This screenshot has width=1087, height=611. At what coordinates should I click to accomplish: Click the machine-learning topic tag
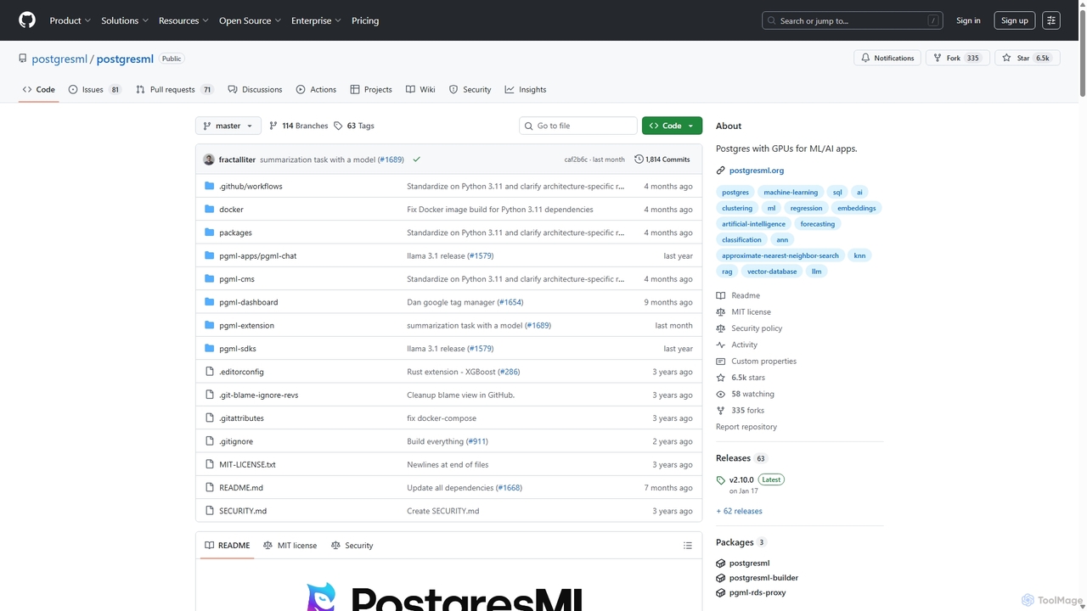[x=791, y=193]
